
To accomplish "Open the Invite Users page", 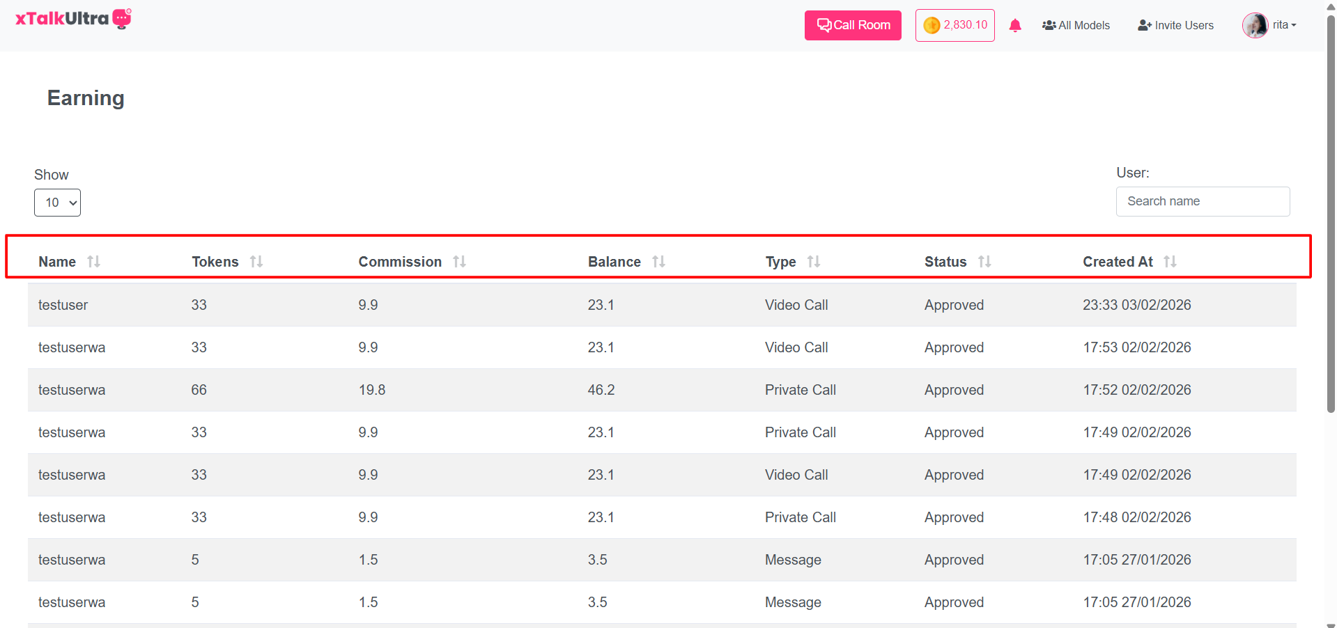I will (1175, 26).
